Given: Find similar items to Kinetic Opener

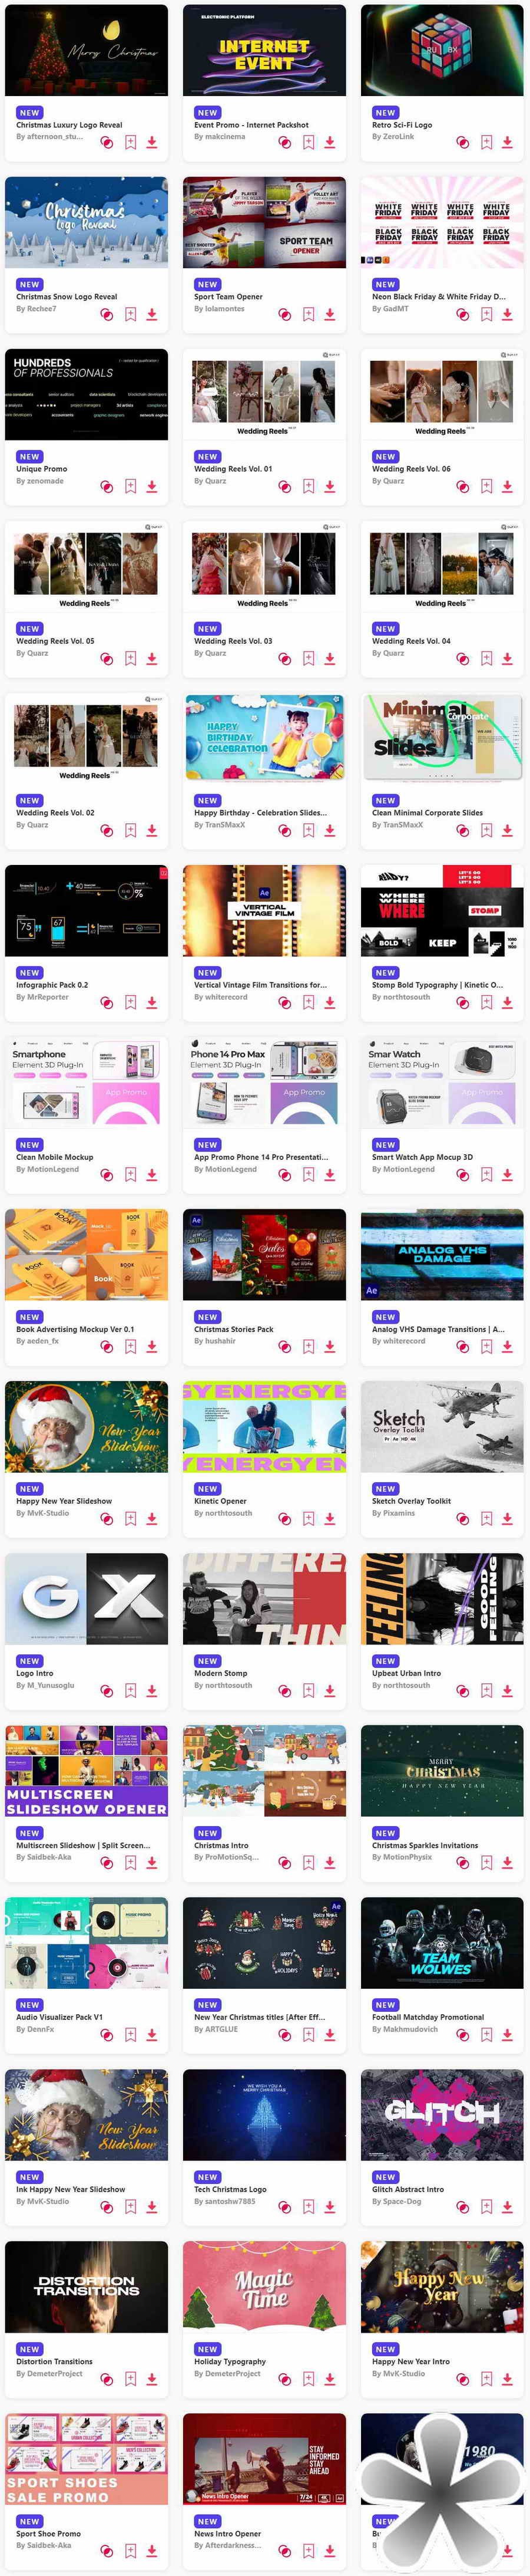Looking at the screenshot, I should 284,1519.
